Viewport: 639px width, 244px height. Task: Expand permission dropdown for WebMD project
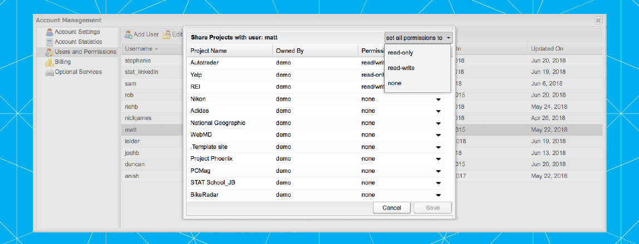point(438,135)
